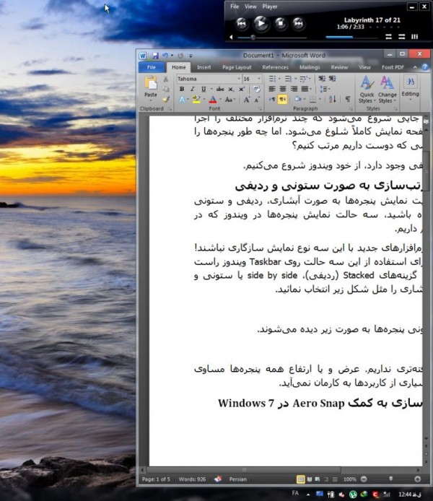Screen dimensions: 433x501
Task: Click Show/Hide paragraph marks icon
Action: click(347, 100)
